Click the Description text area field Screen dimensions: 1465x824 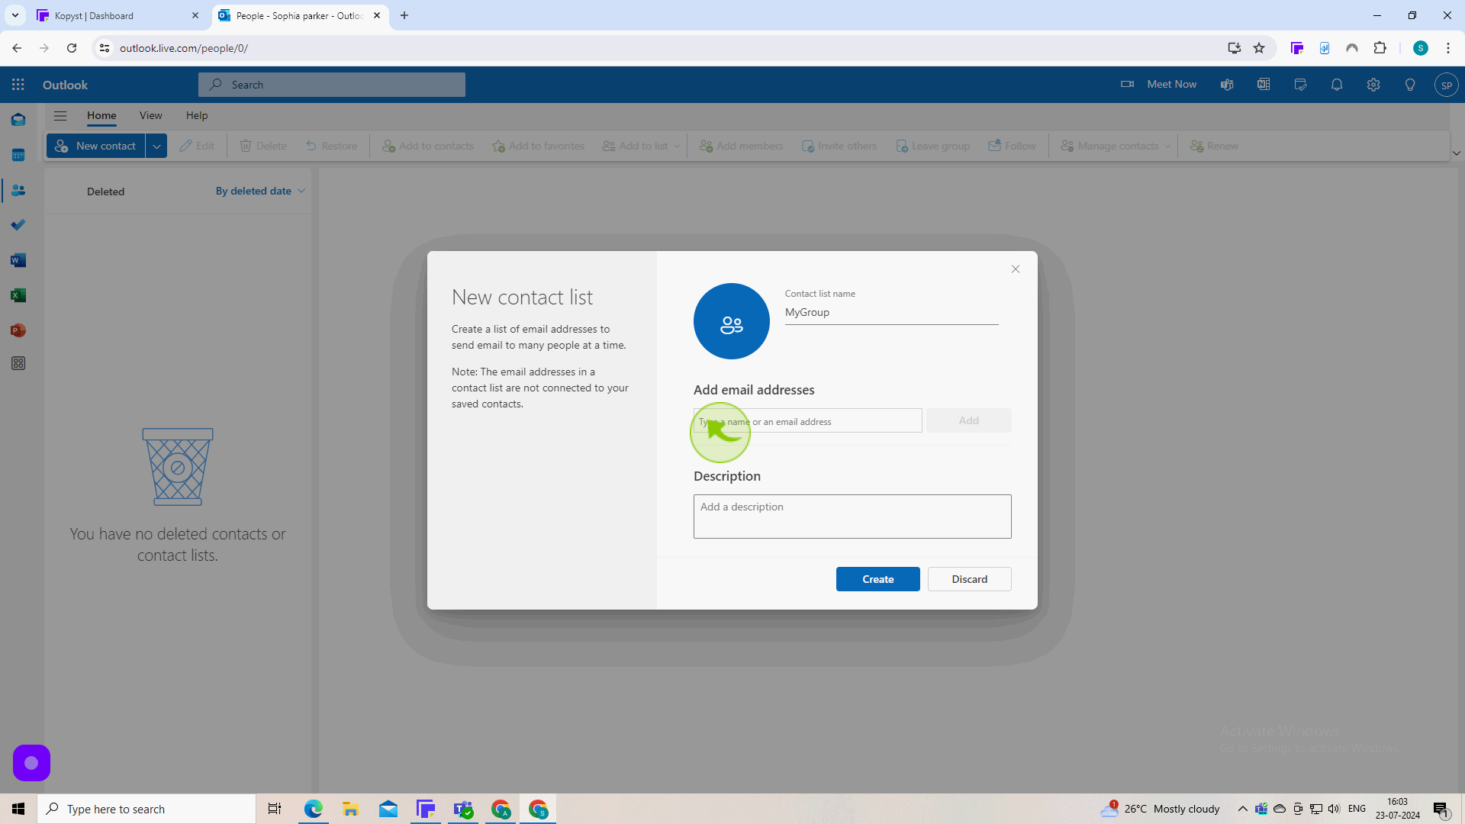click(852, 516)
